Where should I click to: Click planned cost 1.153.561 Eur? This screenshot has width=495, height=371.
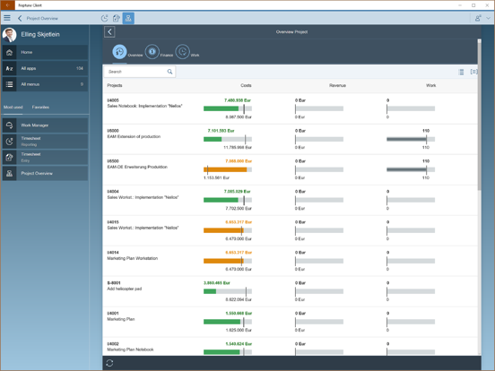[217, 178]
